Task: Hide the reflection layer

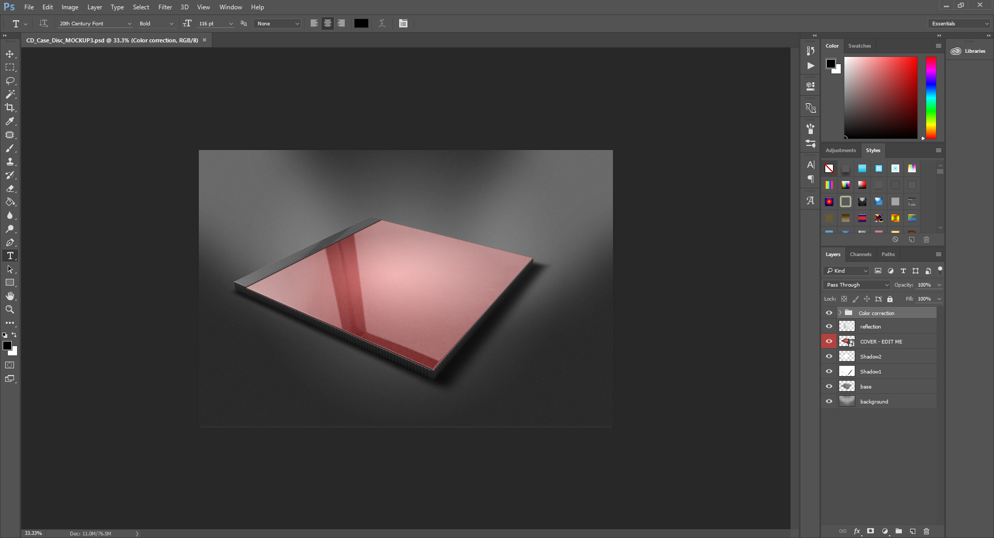Action: (x=829, y=326)
